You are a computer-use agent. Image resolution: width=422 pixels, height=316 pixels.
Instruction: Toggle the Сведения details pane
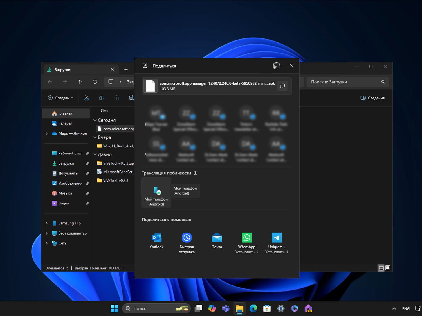pos(372,98)
